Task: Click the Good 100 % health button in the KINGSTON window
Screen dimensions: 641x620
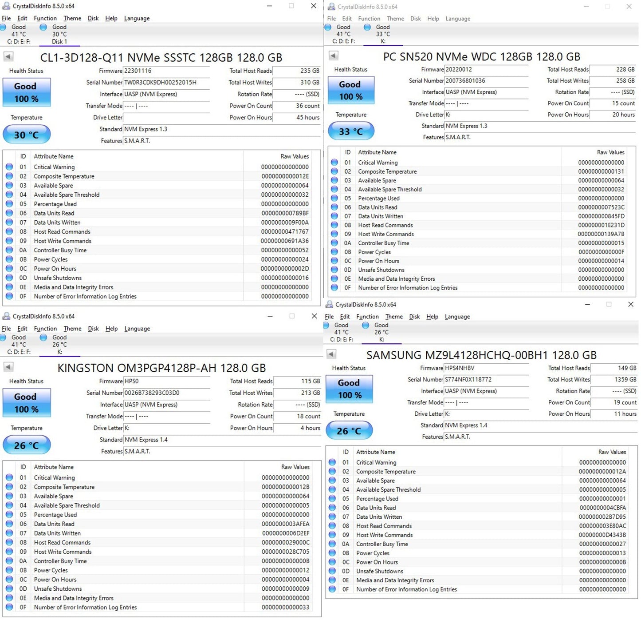Action: click(27, 403)
